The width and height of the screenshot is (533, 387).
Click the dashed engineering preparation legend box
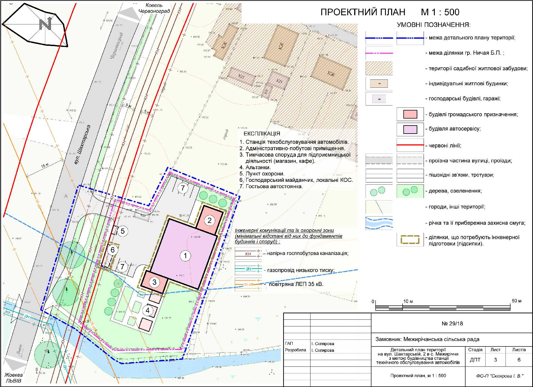pyautogui.click(x=410, y=240)
